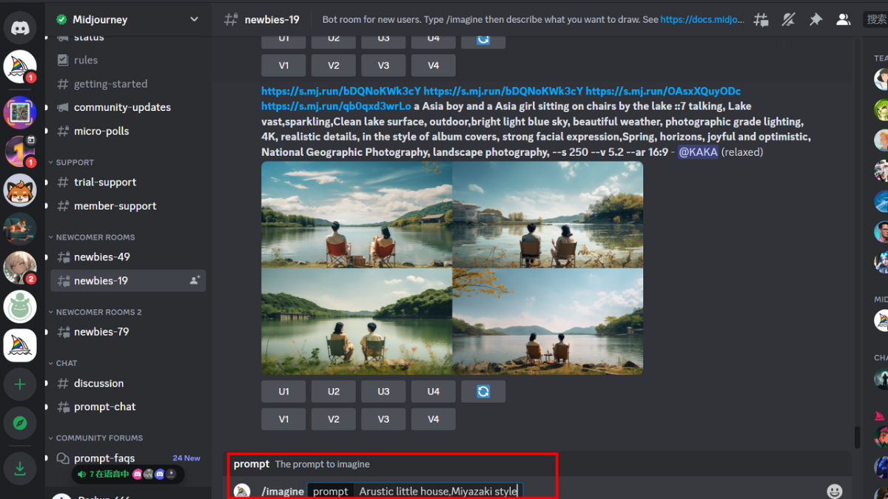Toggle the member list icon
This screenshot has width=888, height=499.
click(x=843, y=20)
